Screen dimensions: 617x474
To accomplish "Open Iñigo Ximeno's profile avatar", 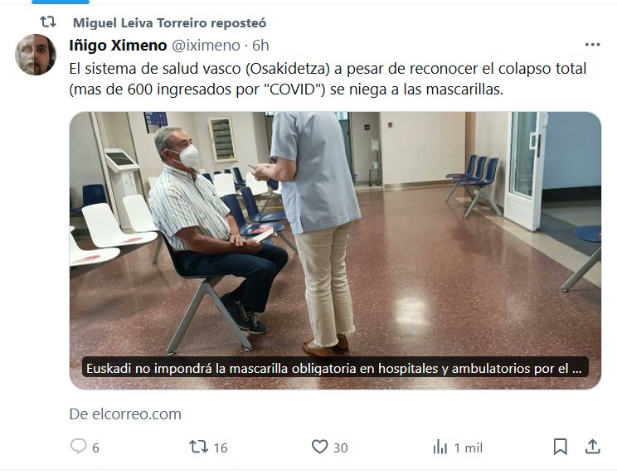I will click(x=36, y=55).
